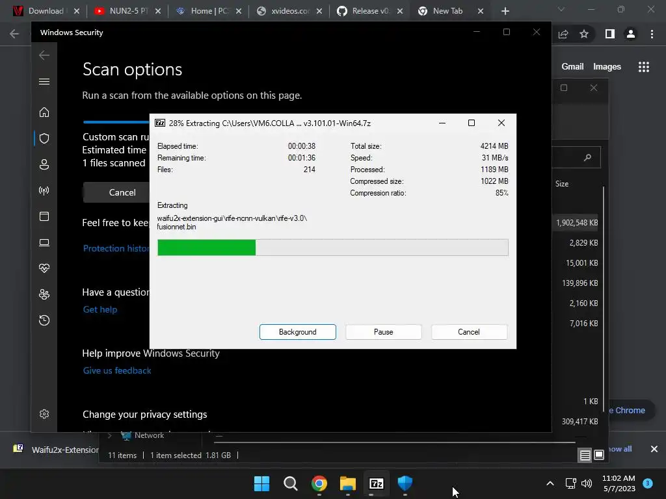The height and width of the screenshot is (499, 666).
Task: Open a new Chrome tab with plus
Action: click(x=505, y=11)
